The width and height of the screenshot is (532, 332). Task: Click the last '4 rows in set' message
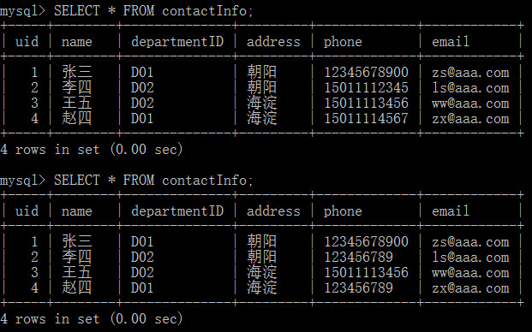pyautogui.click(x=92, y=319)
